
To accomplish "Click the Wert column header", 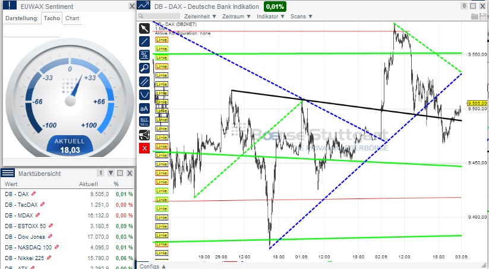I will 11,184.
